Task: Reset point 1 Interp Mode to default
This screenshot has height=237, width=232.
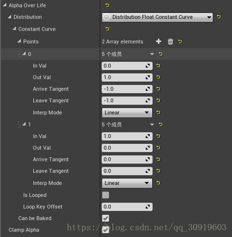Action: click(158, 183)
